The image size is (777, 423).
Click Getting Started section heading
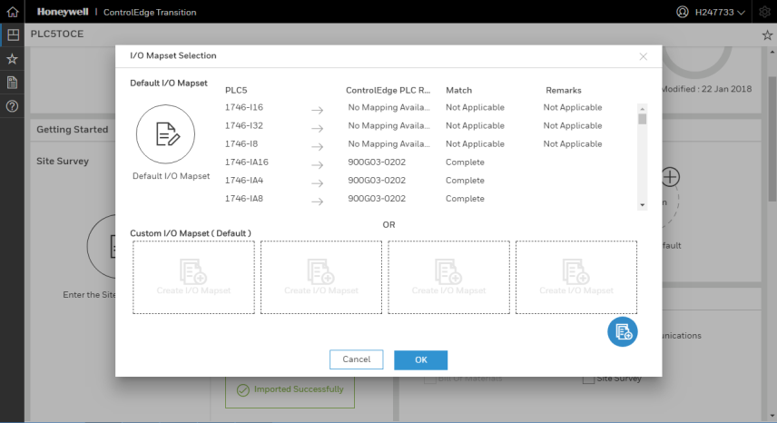(x=73, y=129)
